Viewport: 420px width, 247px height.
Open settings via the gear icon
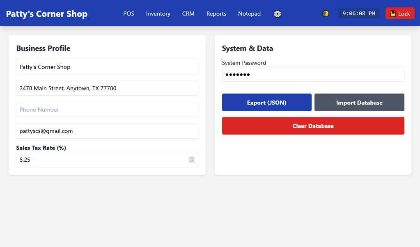pos(278,14)
